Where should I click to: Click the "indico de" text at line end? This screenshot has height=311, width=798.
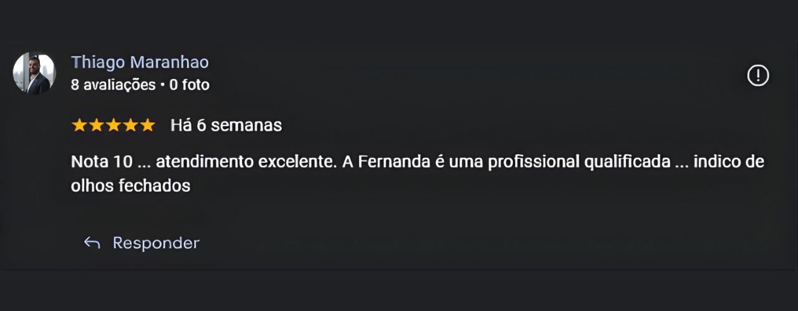[728, 162]
